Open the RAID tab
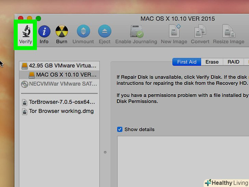 click(233, 62)
